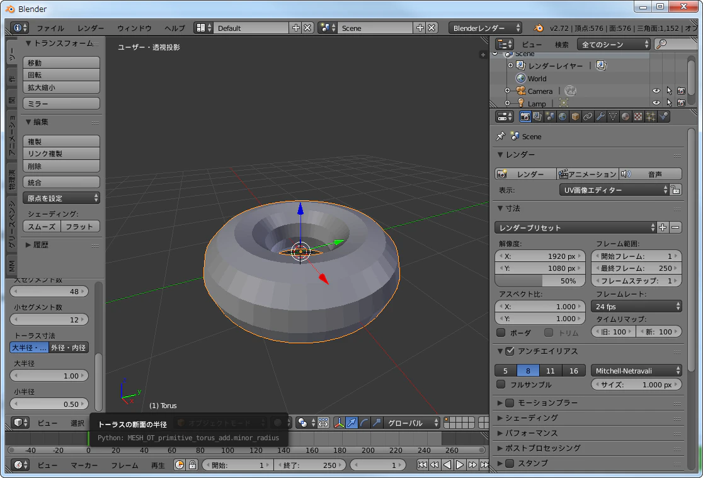Toggle the 3D manipulator axes icon
703x478 pixels.
tap(340, 423)
